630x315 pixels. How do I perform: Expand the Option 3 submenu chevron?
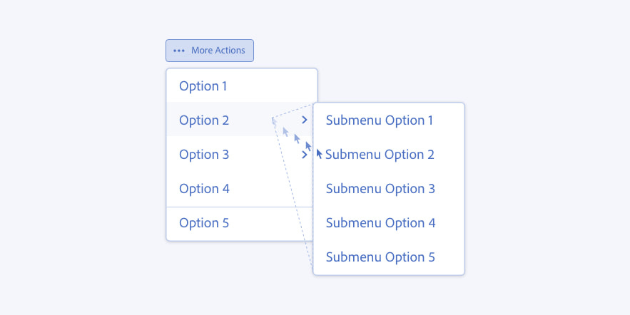coord(305,155)
